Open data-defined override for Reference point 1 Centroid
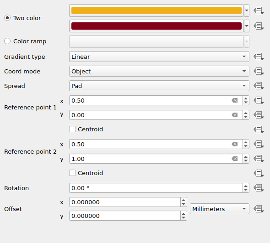 [x=259, y=129]
